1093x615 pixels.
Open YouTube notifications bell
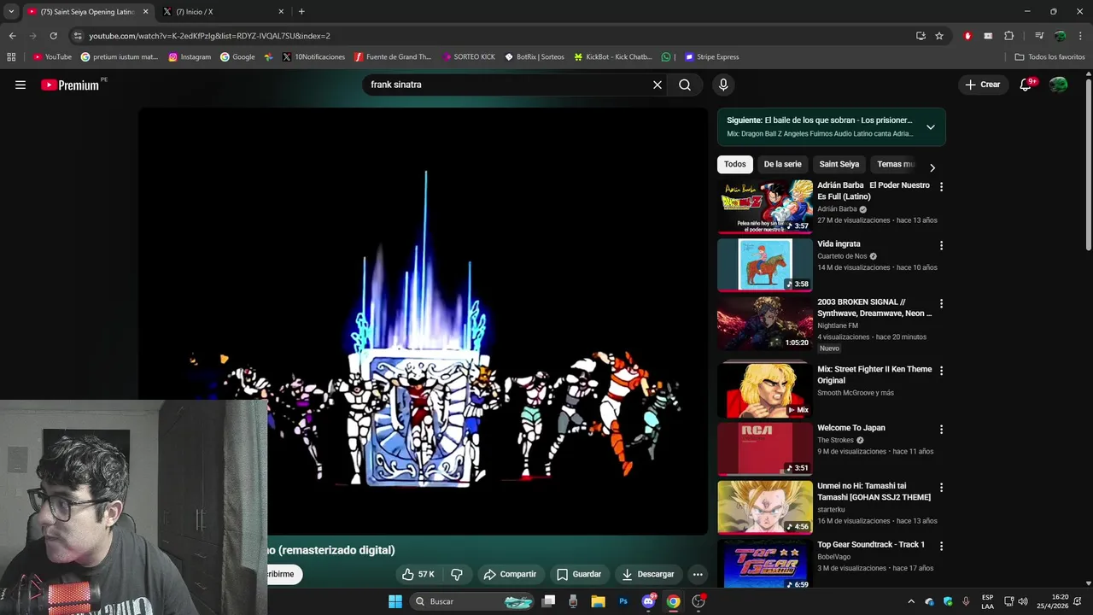pos(1026,85)
